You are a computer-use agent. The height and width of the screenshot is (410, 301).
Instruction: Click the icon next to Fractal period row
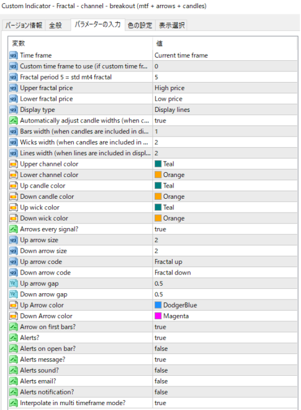tap(14, 77)
